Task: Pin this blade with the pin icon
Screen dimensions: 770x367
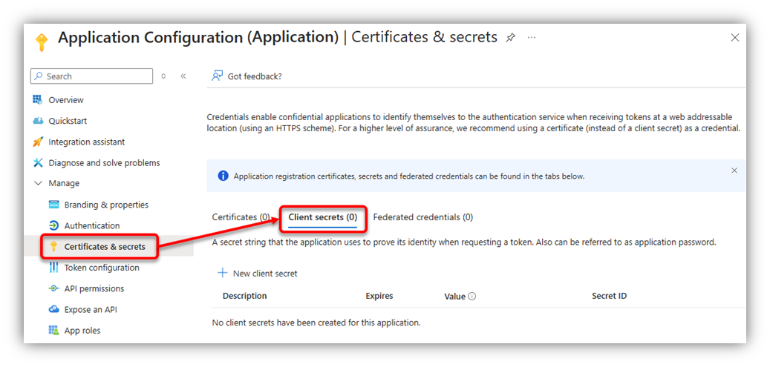Action: pyautogui.click(x=511, y=38)
